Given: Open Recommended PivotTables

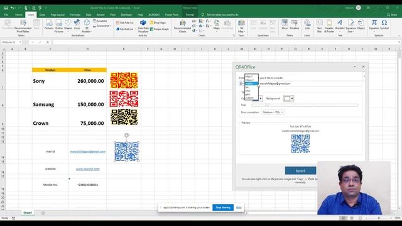Looking at the screenshot, I should coord(23,26).
